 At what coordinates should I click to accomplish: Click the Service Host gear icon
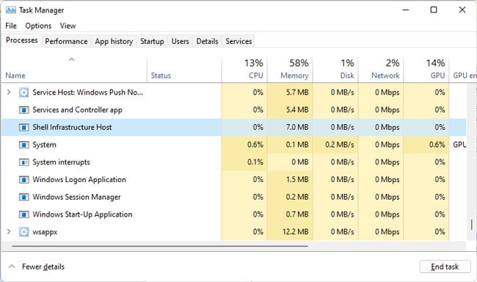(23, 93)
